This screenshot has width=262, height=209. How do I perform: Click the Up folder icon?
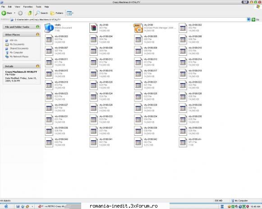pos(30,13)
